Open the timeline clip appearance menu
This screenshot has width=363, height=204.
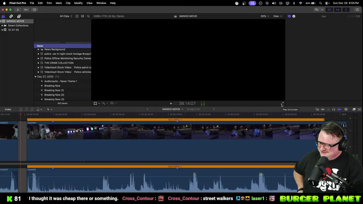(346, 109)
